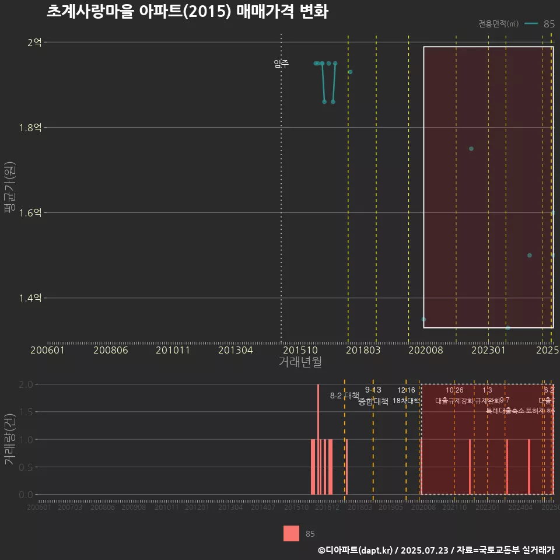The image size is (560, 560).
Task: Click the 201407 label on the volume chart
Action: [x=263, y=507]
